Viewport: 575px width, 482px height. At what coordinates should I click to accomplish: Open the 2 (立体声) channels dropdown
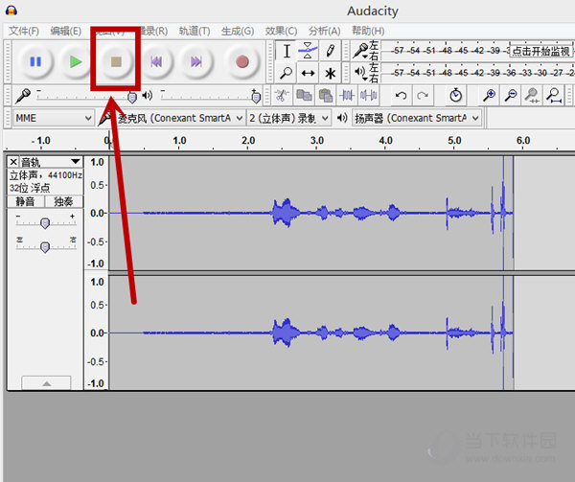(289, 118)
